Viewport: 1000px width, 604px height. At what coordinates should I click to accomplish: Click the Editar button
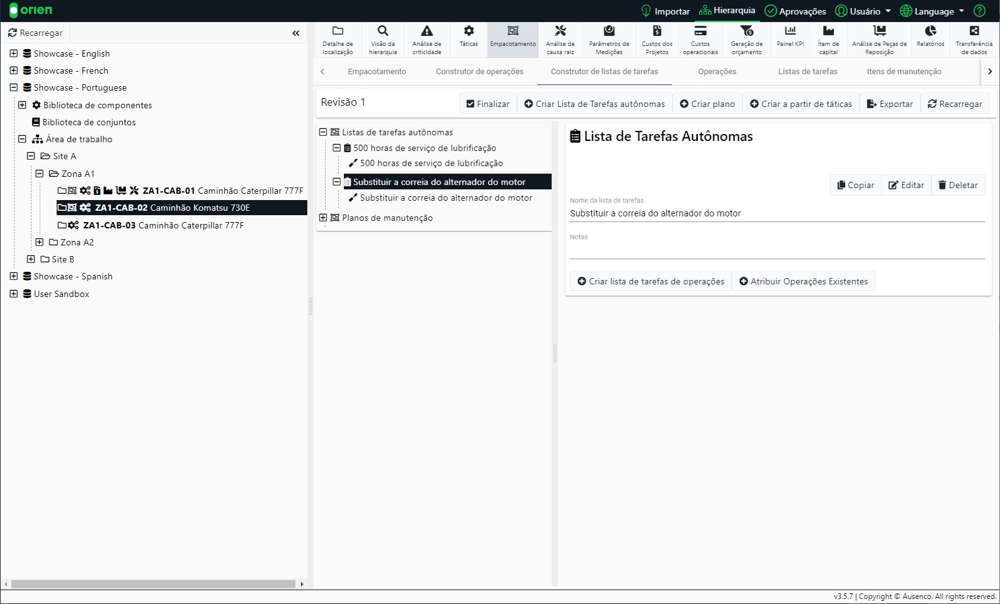906,185
